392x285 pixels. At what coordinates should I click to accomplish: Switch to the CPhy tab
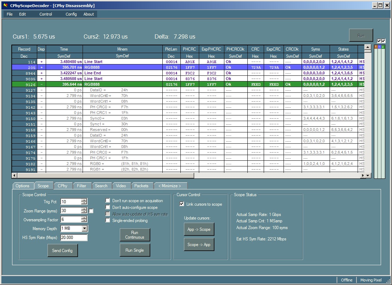pos(63,186)
